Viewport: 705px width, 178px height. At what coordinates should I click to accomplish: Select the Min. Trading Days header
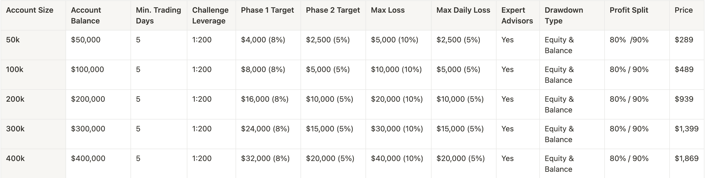pos(158,16)
